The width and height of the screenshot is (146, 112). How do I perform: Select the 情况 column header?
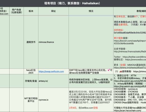click(x=91, y=11)
